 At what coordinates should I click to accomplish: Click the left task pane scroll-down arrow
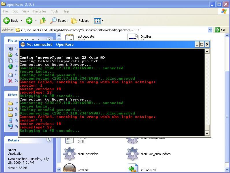[x=59, y=170]
